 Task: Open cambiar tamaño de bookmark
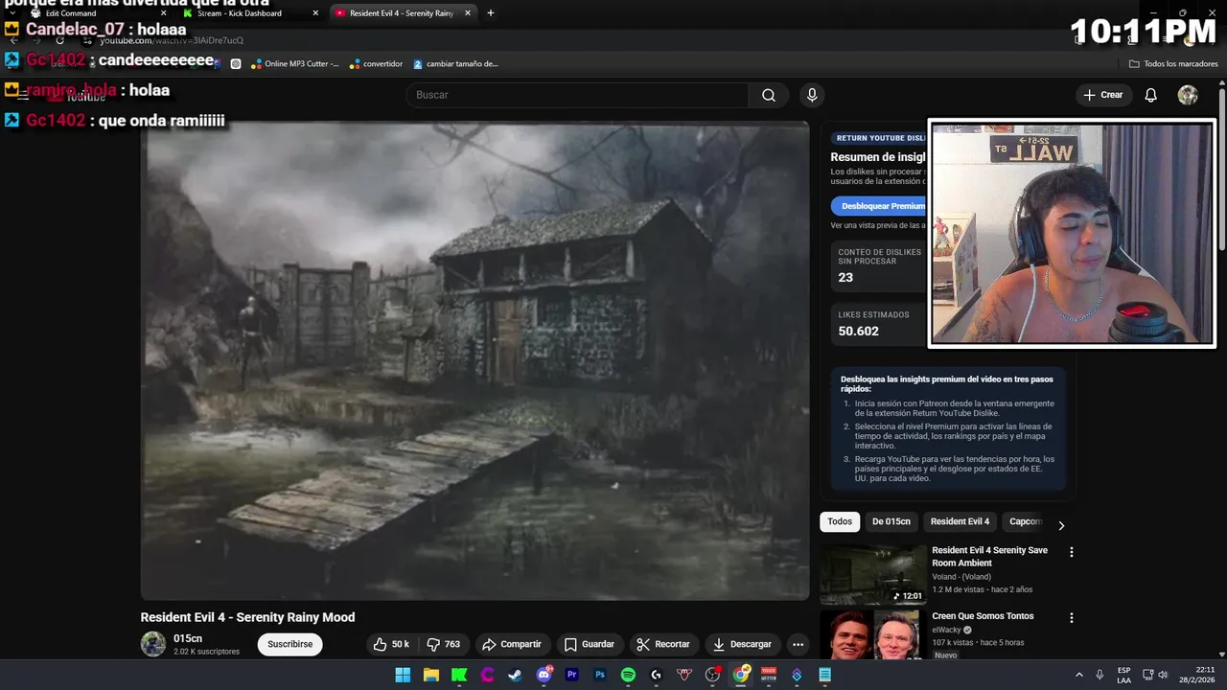pos(455,64)
